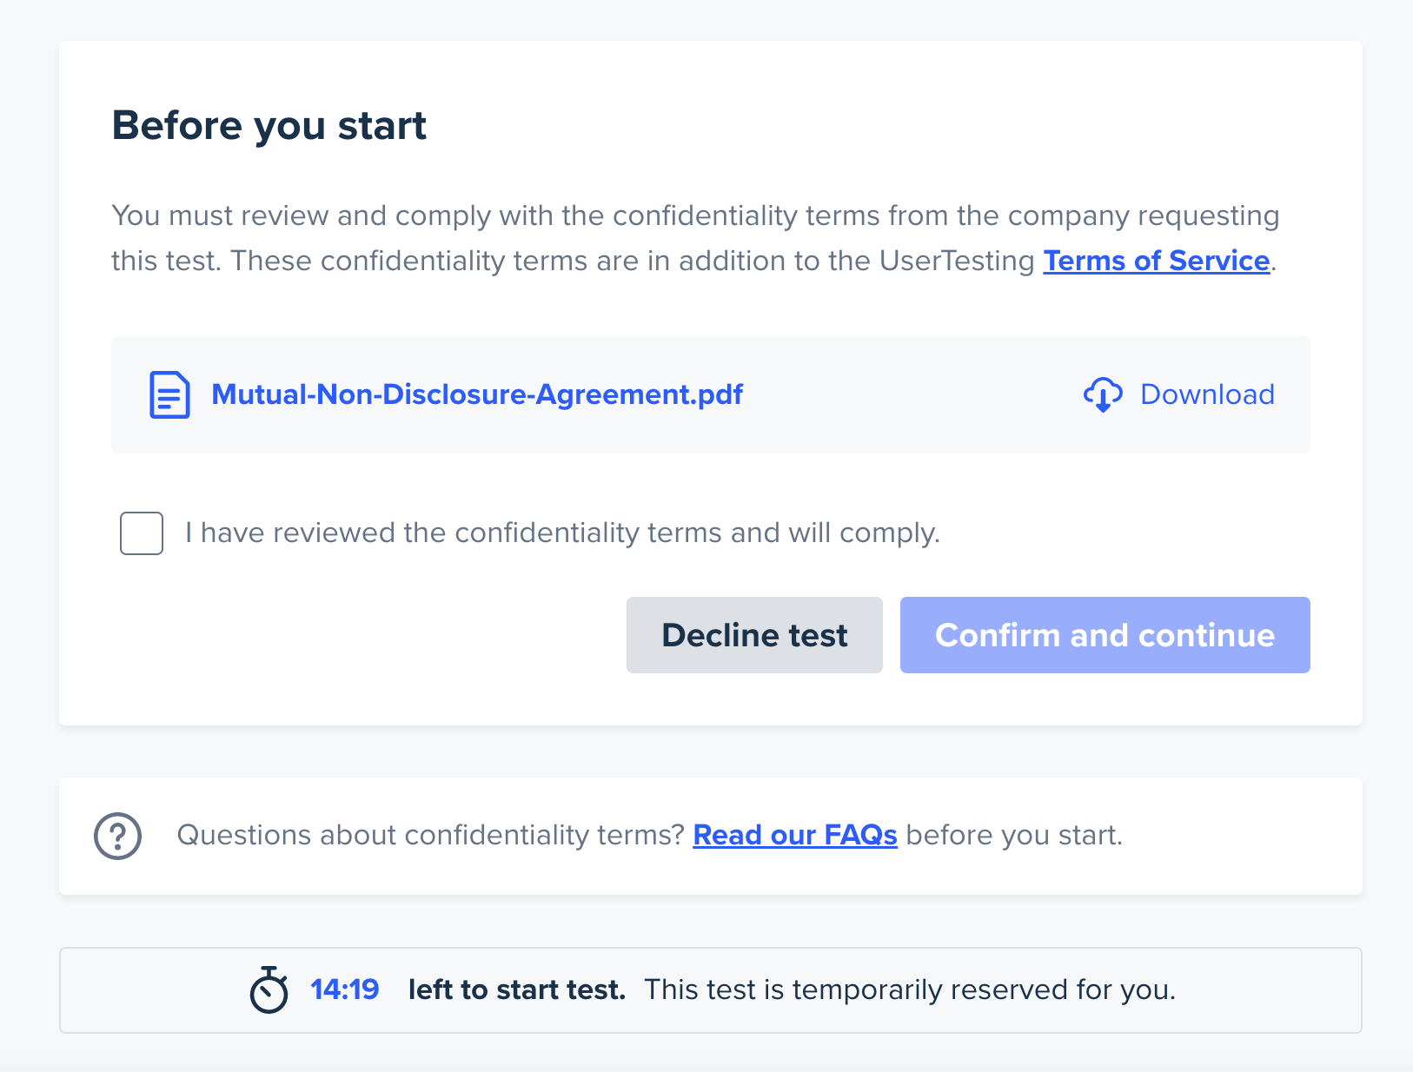The width and height of the screenshot is (1413, 1072).
Task: Click 'Questions about confidentiality terms?' text
Action: pyautogui.click(x=431, y=835)
